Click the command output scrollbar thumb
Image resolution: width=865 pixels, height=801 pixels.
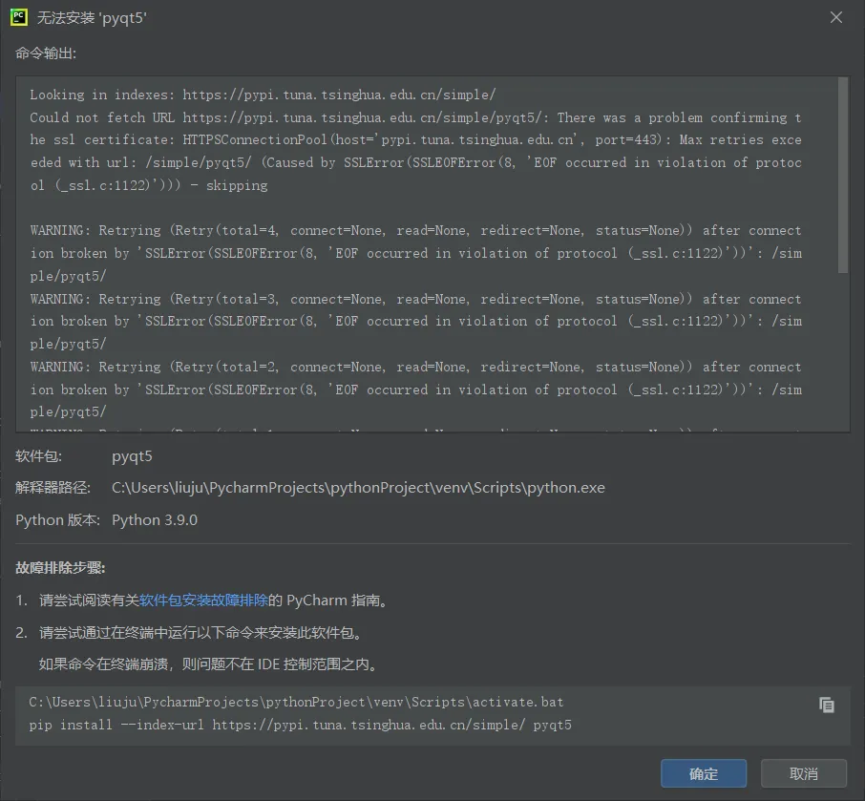[x=842, y=176]
